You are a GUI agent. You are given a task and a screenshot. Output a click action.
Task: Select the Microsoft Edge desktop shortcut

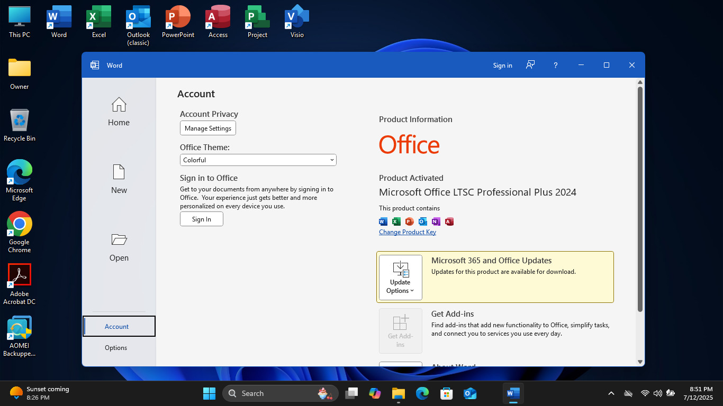coord(20,180)
